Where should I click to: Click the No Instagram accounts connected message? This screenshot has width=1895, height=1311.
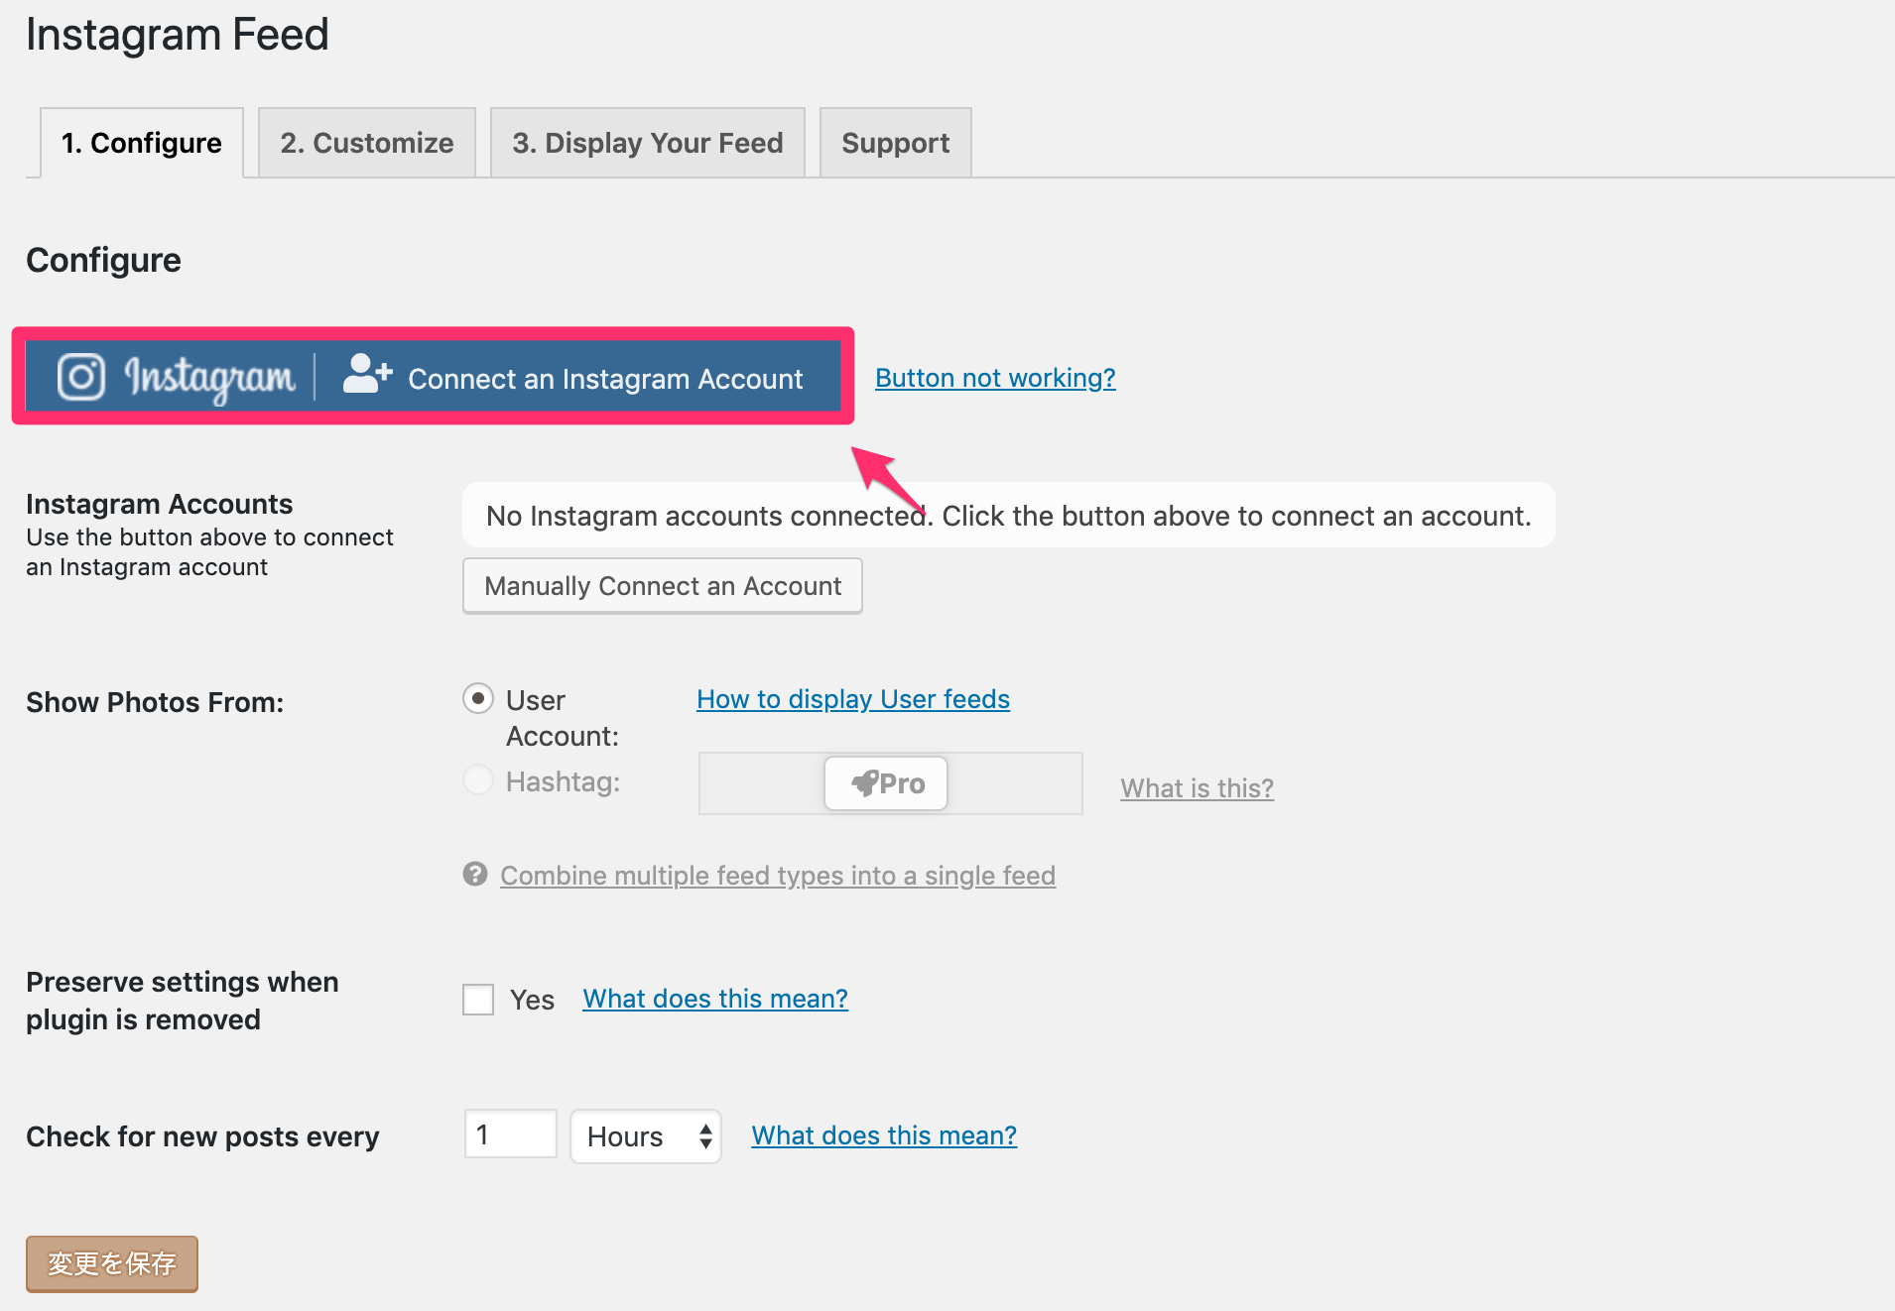tap(1009, 516)
